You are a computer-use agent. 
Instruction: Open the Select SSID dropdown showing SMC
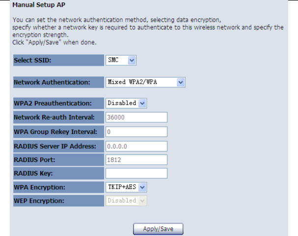click(x=121, y=60)
